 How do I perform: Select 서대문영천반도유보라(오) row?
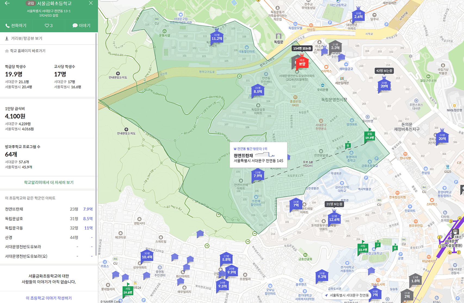point(49,256)
